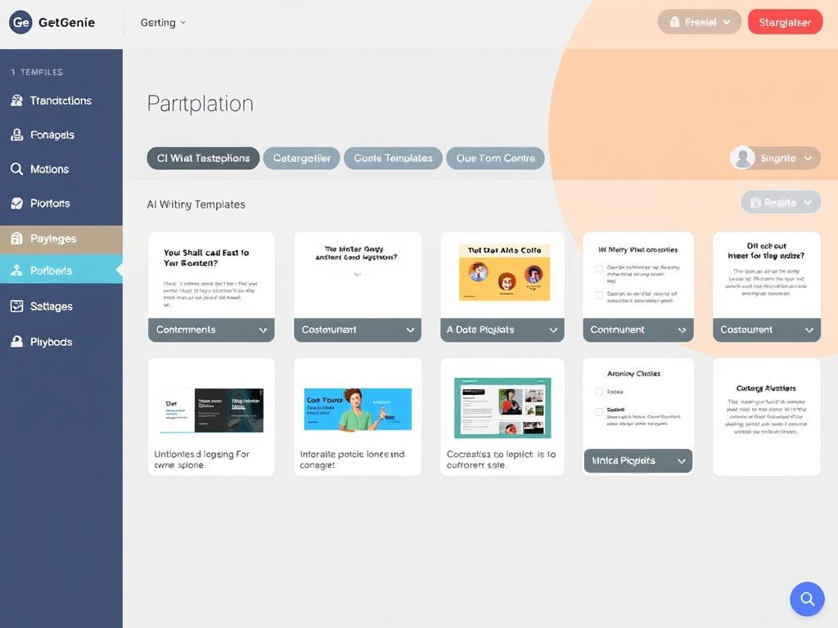
Task: Click the Settages sidebar icon
Action: click(16, 307)
